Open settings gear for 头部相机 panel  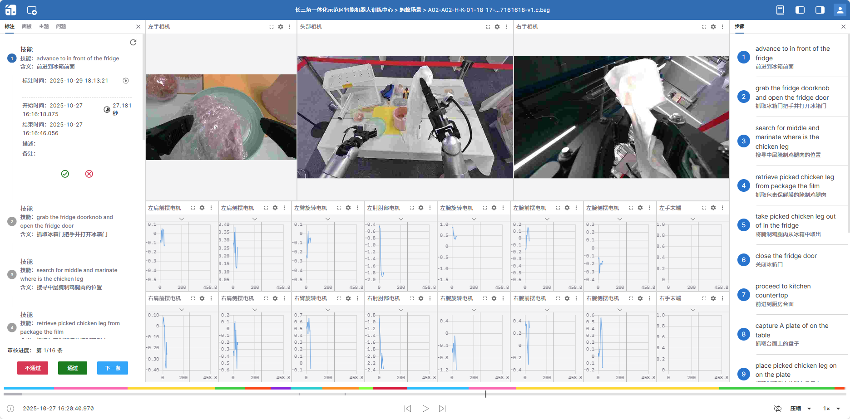497,27
